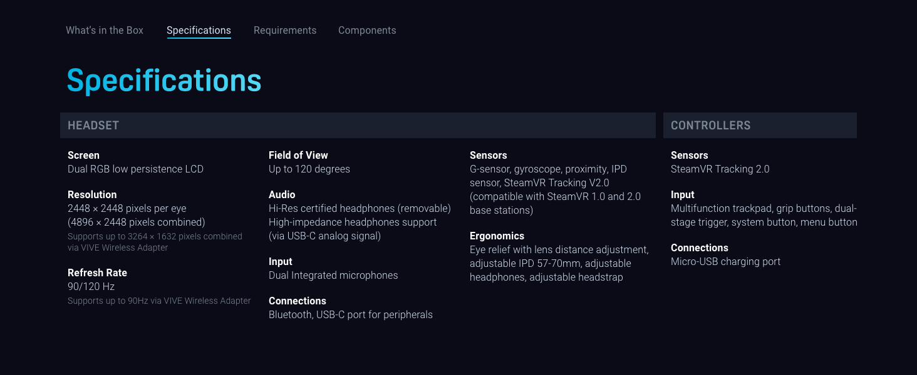Select the CONTROLLERS section header

[710, 125]
